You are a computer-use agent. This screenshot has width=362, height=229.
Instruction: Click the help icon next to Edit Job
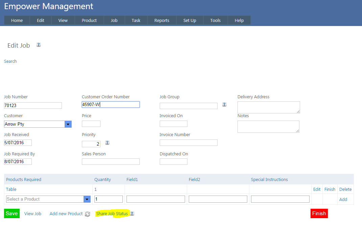[x=39, y=45]
